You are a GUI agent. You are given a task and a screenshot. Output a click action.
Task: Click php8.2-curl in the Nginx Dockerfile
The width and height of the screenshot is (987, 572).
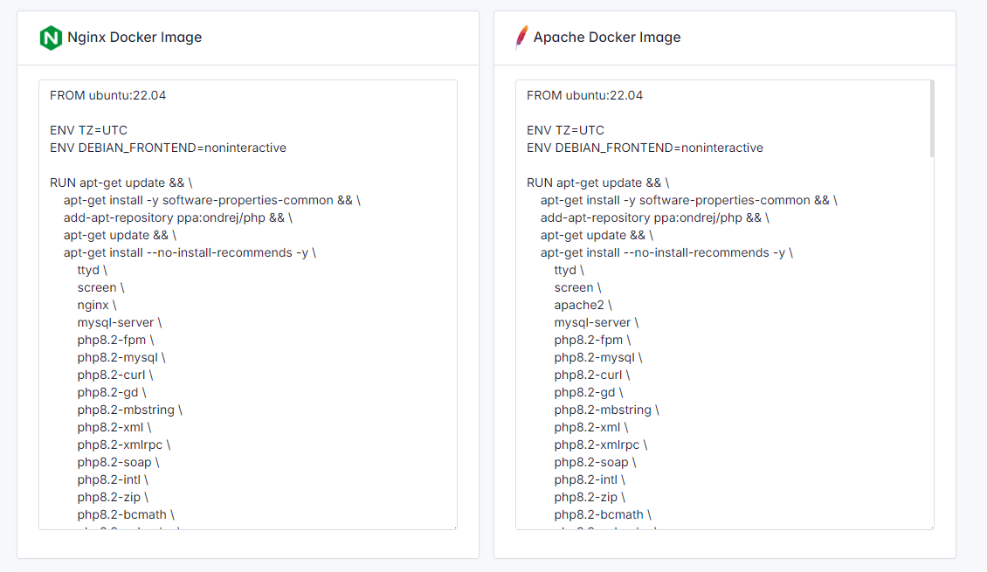pyautogui.click(x=115, y=375)
